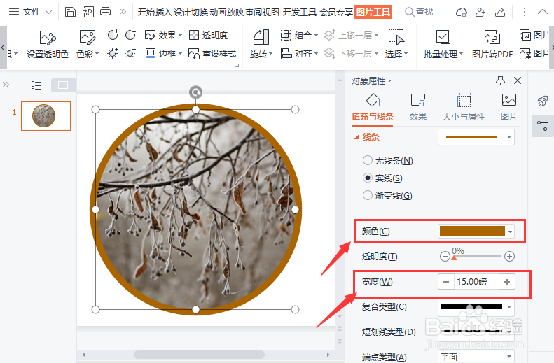Viewport: 554px width, 363px height.
Task: Close the 对象属性 panel
Action: (518, 80)
